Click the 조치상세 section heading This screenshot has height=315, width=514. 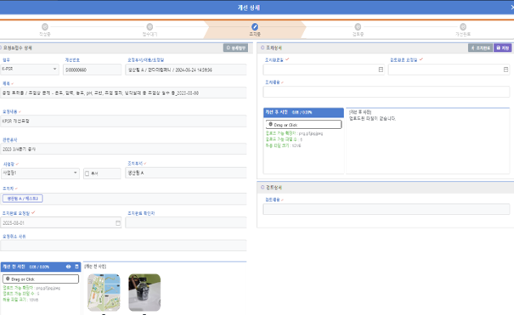coord(274,48)
